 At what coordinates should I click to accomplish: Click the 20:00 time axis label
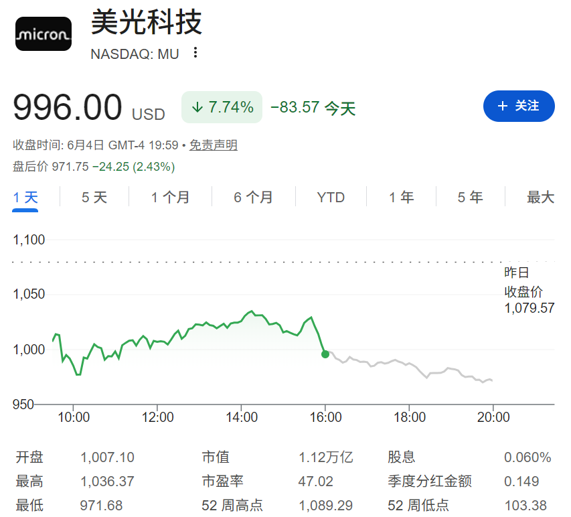point(493,417)
